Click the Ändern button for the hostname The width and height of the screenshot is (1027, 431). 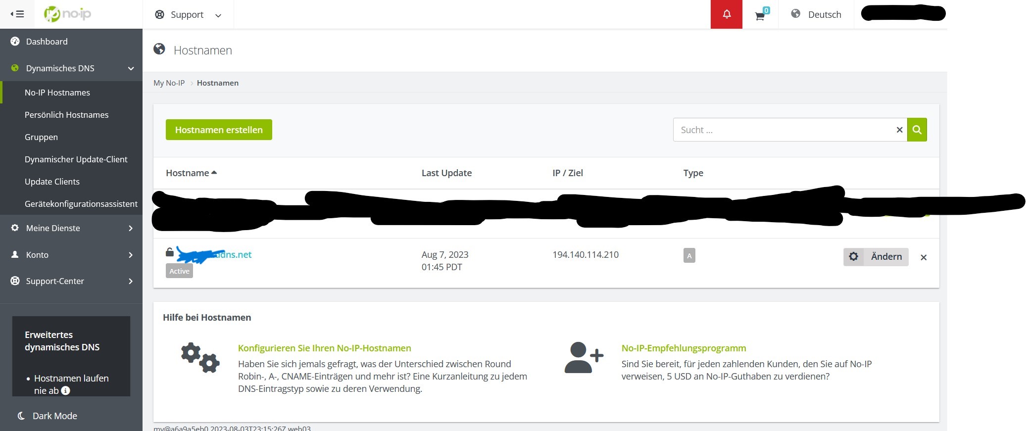point(876,257)
